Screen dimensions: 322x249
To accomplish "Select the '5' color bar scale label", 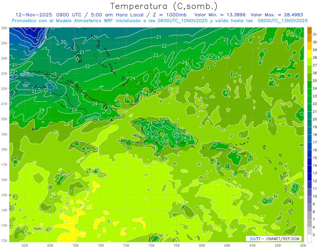I will coord(314,235).
